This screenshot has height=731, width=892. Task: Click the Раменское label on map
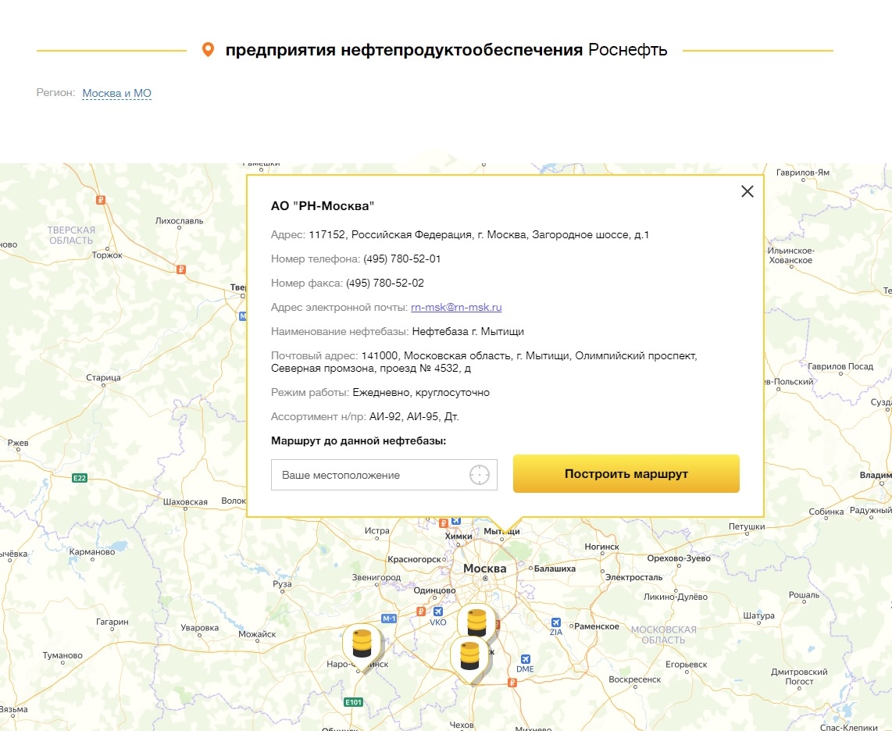click(x=597, y=626)
